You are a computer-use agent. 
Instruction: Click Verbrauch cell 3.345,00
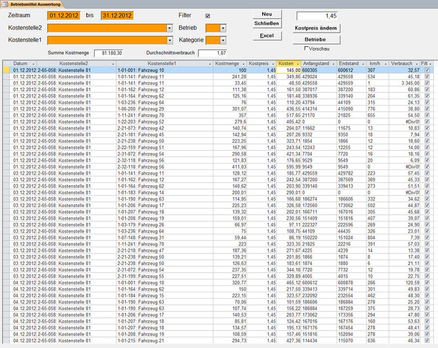coord(404,83)
